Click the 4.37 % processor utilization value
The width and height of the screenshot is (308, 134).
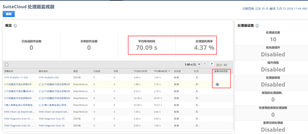pyautogui.click(x=204, y=48)
